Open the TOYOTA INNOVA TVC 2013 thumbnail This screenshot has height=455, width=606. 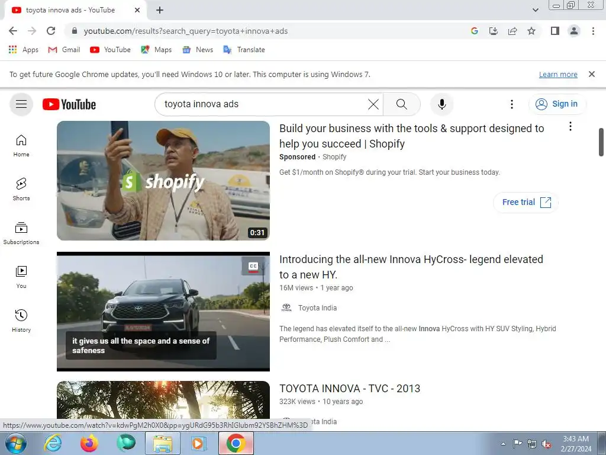(163, 400)
